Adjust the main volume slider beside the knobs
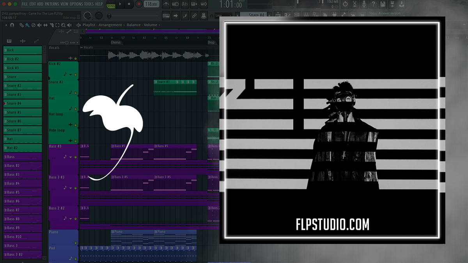This screenshot has width=468, height=263. pos(109,16)
